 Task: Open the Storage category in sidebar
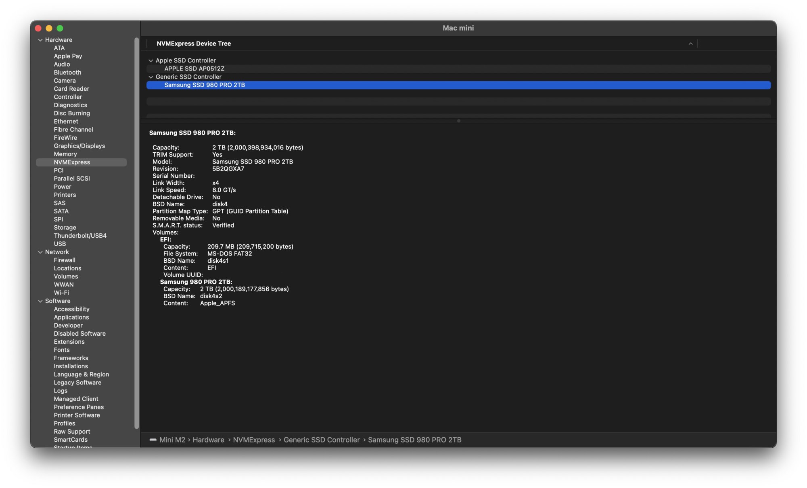65,228
